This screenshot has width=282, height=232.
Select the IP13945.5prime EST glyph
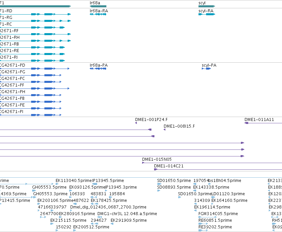tap(94, 184)
